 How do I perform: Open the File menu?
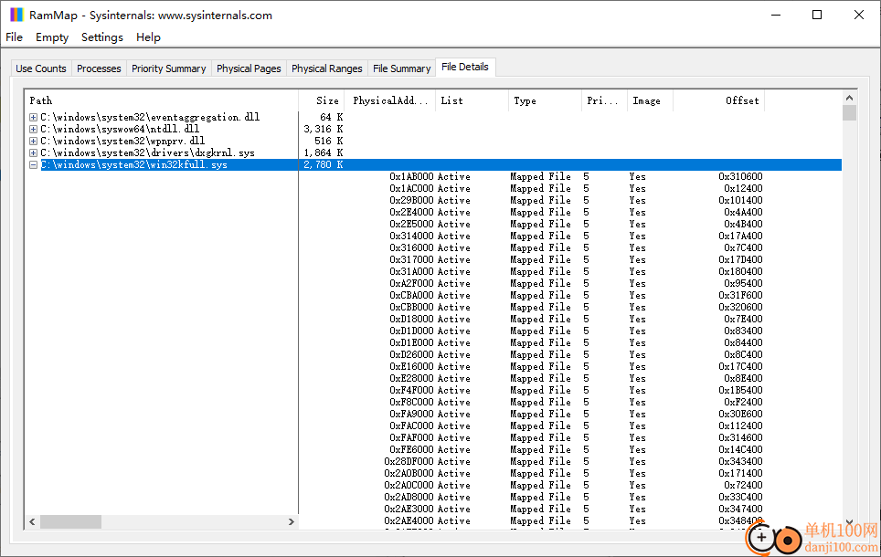14,37
